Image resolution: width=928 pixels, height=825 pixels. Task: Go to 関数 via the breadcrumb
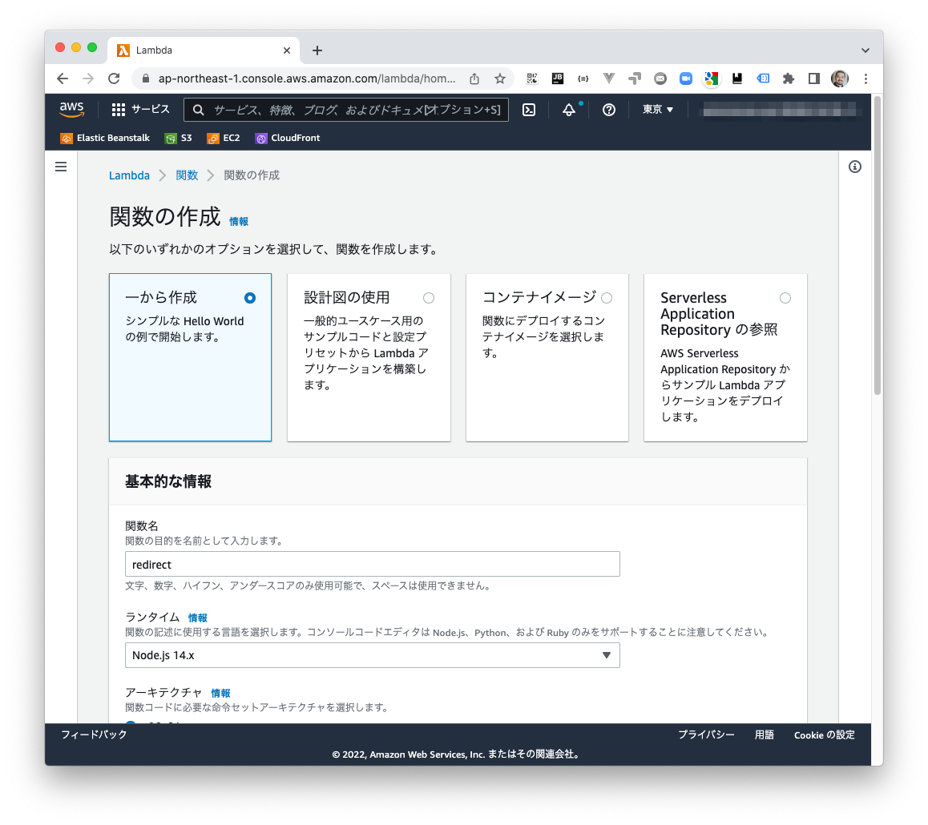(187, 175)
